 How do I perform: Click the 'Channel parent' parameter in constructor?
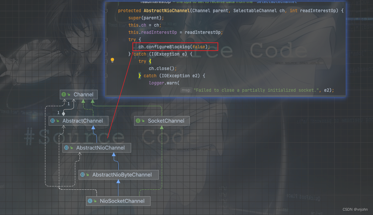[x=210, y=11]
